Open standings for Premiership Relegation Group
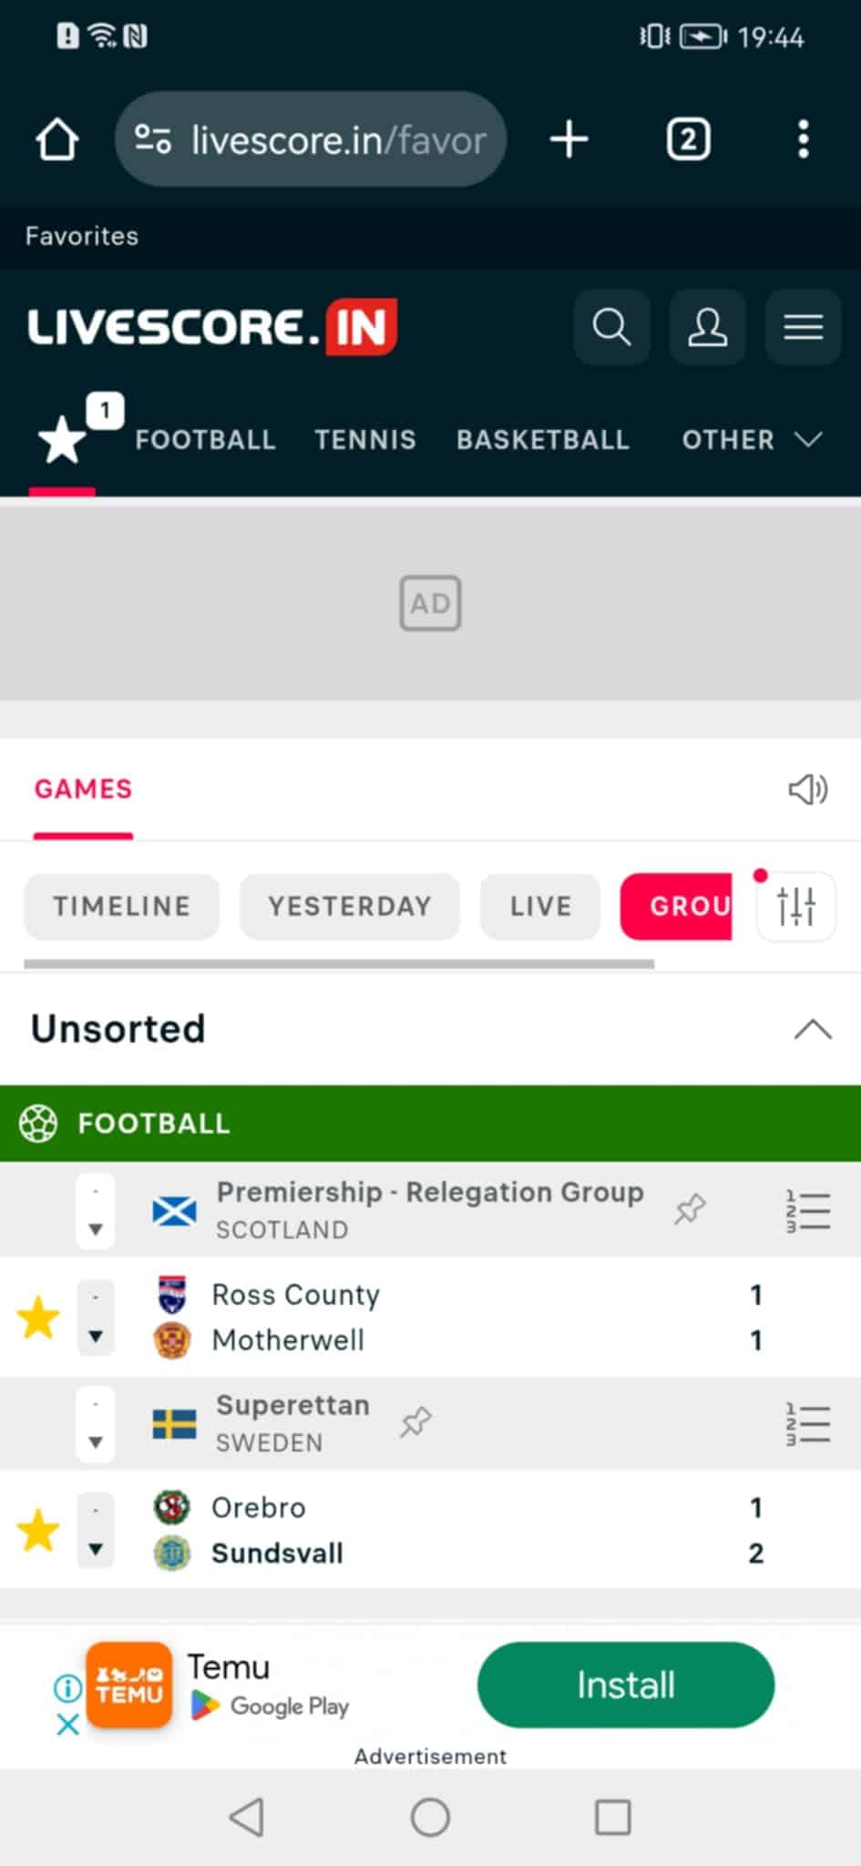The width and height of the screenshot is (861, 1866). (x=808, y=1211)
